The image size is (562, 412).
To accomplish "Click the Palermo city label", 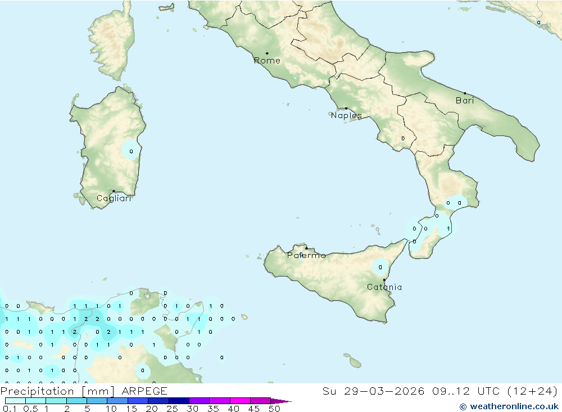I will tap(306, 255).
